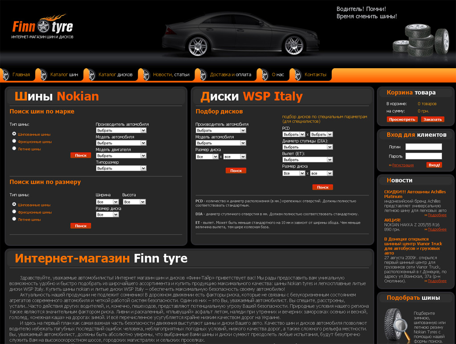
Task: Open the Ширина dropdown
Action: [107, 202]
